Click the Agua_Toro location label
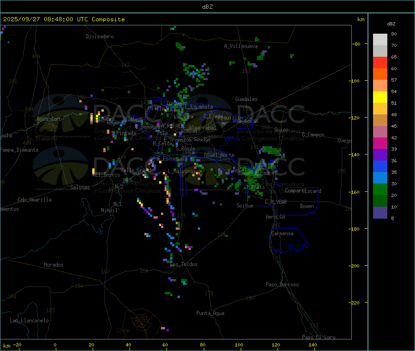This screenshot has height=351, width=415. tap(49, 119)
